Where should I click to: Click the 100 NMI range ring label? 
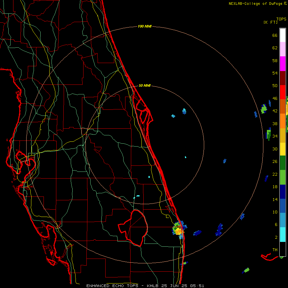click(x=145, y=26)
